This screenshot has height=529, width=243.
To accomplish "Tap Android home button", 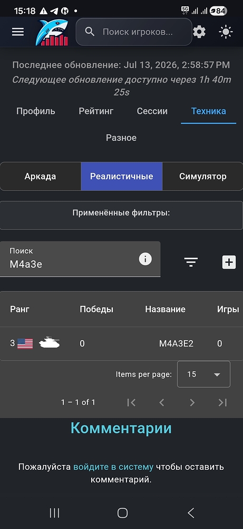I will pos(122,513).
